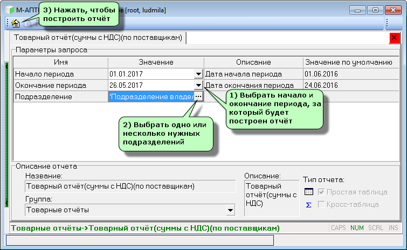Expand the Группа combo box arrow
Viewport: 407px width, 250px height.
[x=230, y=210]
